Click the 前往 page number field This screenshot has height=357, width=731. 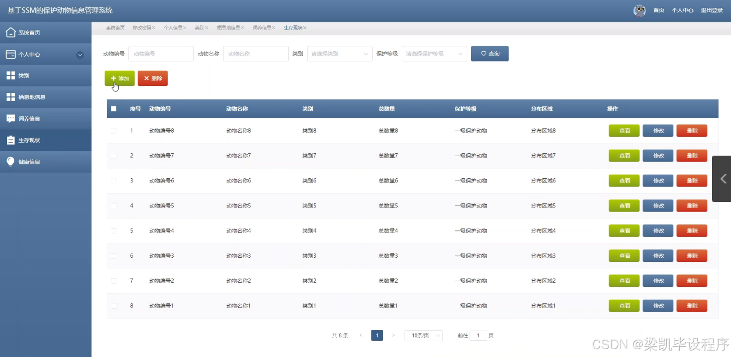coord(478,335)
